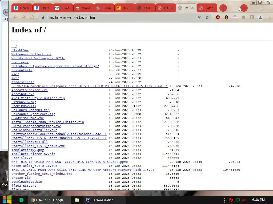Download RealWindo12Installer.exe
Image resolution: width=273 pixels, height=204 pixels.
click(x=34, y=130)
